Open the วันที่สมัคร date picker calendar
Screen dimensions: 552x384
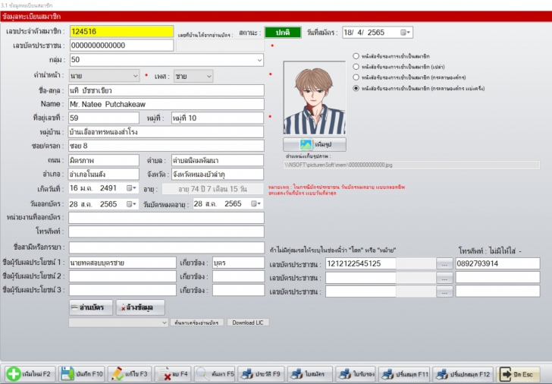407,33
